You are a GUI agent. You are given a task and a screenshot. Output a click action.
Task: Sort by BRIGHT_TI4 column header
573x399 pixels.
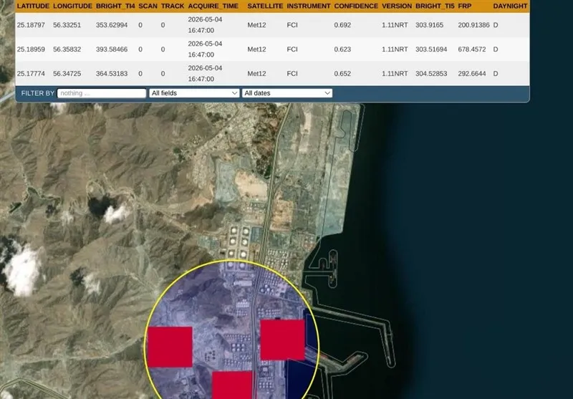click(115, 6)
